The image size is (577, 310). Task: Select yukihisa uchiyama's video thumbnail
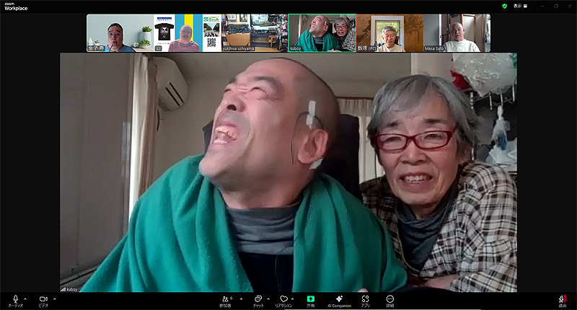255,33
